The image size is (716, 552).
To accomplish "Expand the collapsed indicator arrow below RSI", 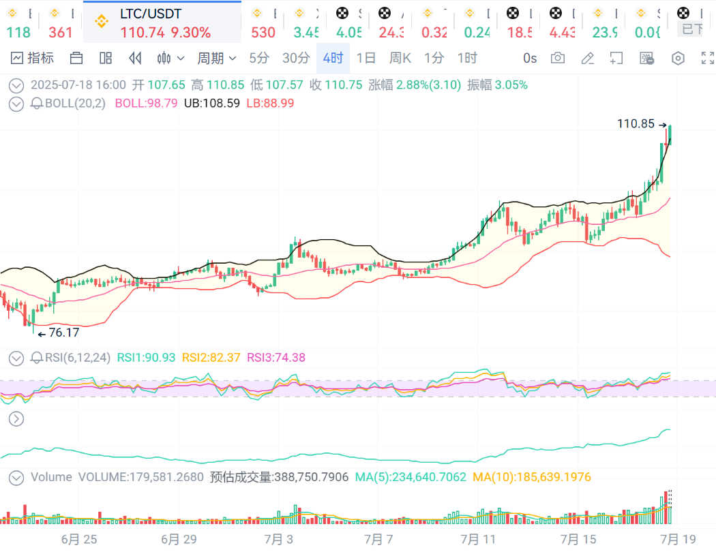I will point(16,419).
